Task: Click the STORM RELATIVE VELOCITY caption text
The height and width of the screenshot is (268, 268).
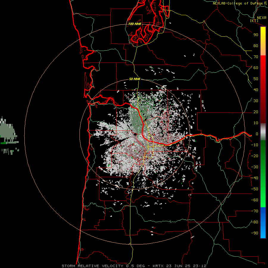Action: click(92, 266)
